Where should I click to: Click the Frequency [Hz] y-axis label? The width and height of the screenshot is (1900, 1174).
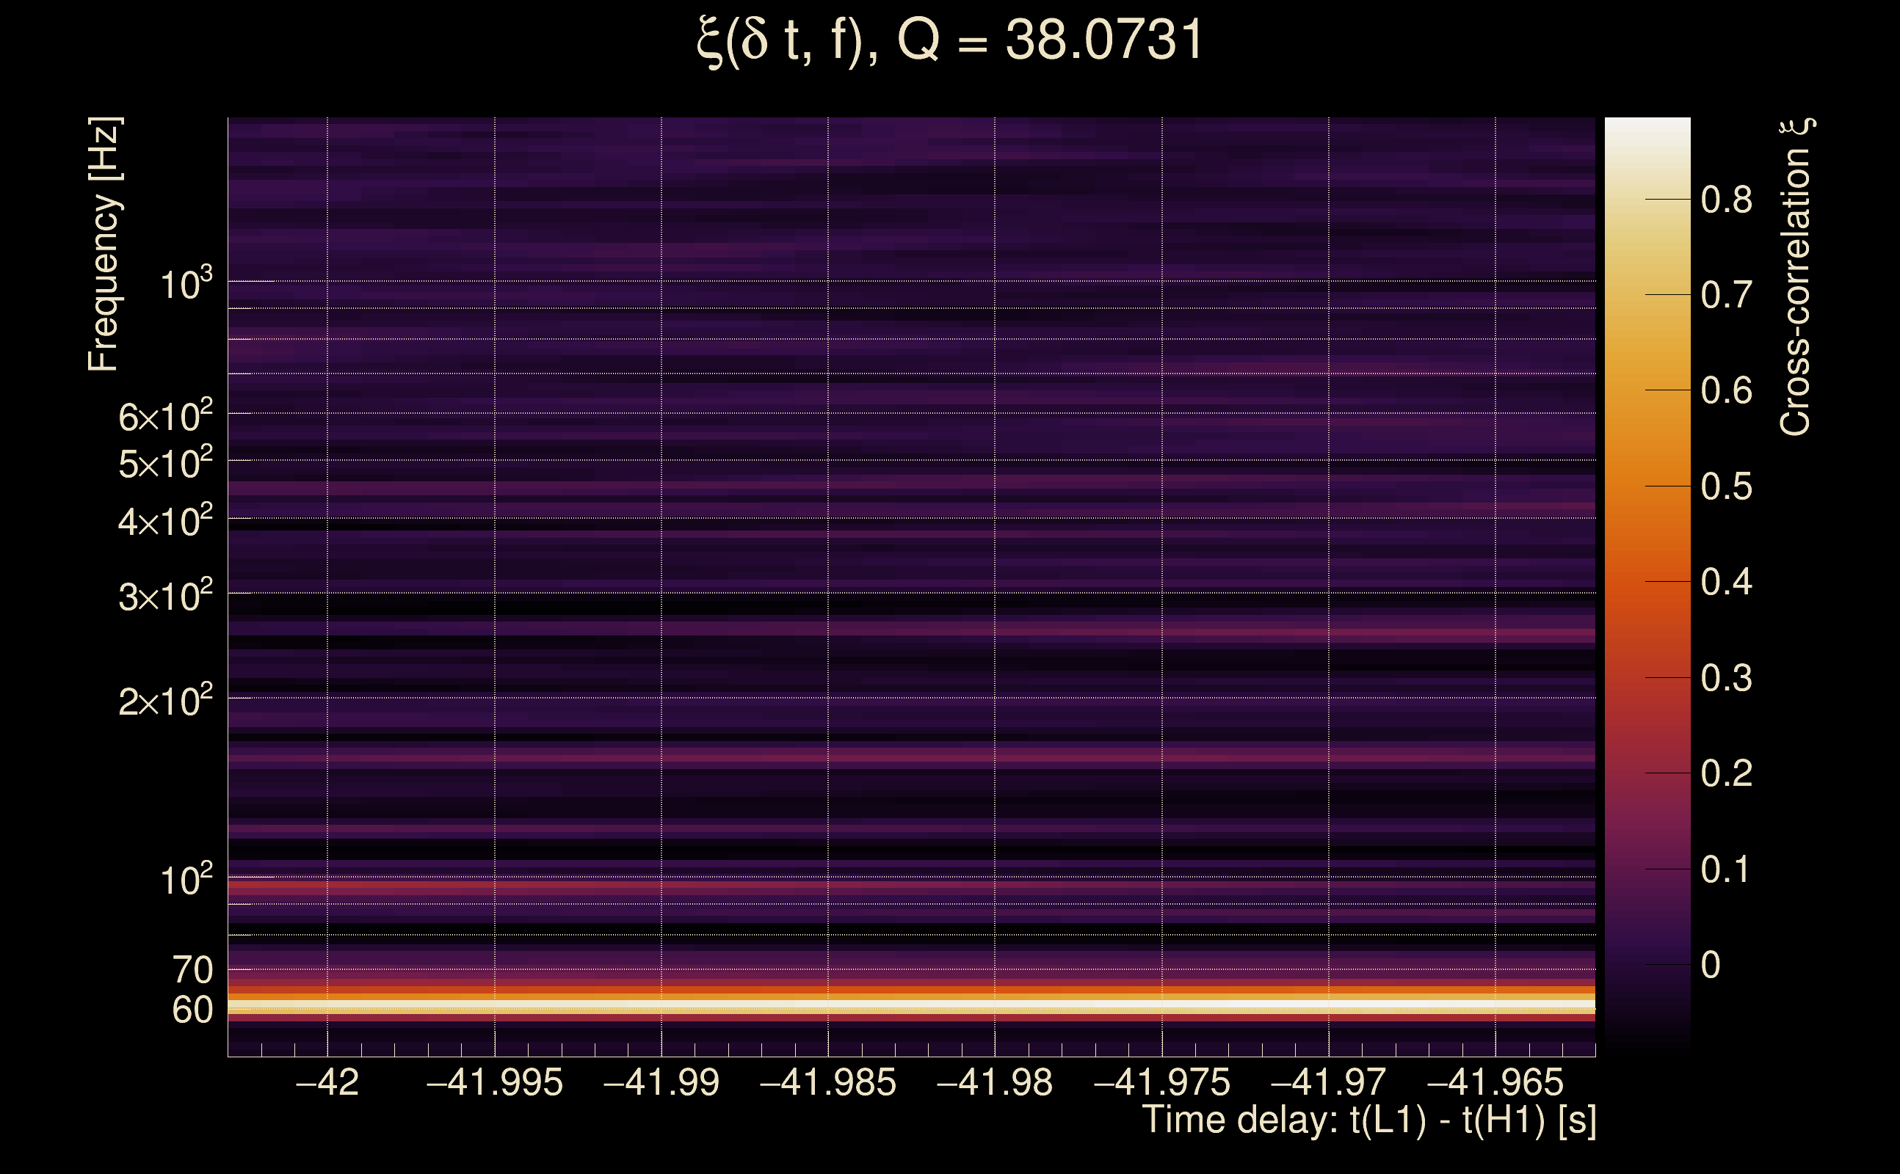tap(104, 244)
